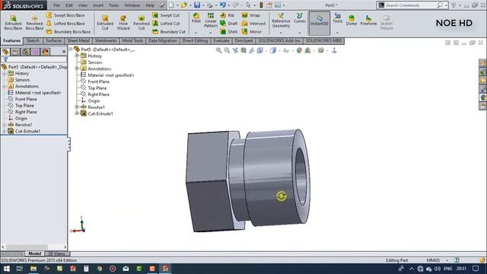This screenshot has height=274, width=487.
Task: Click Swept Boss/Base tool
Action: coord(65,15)
